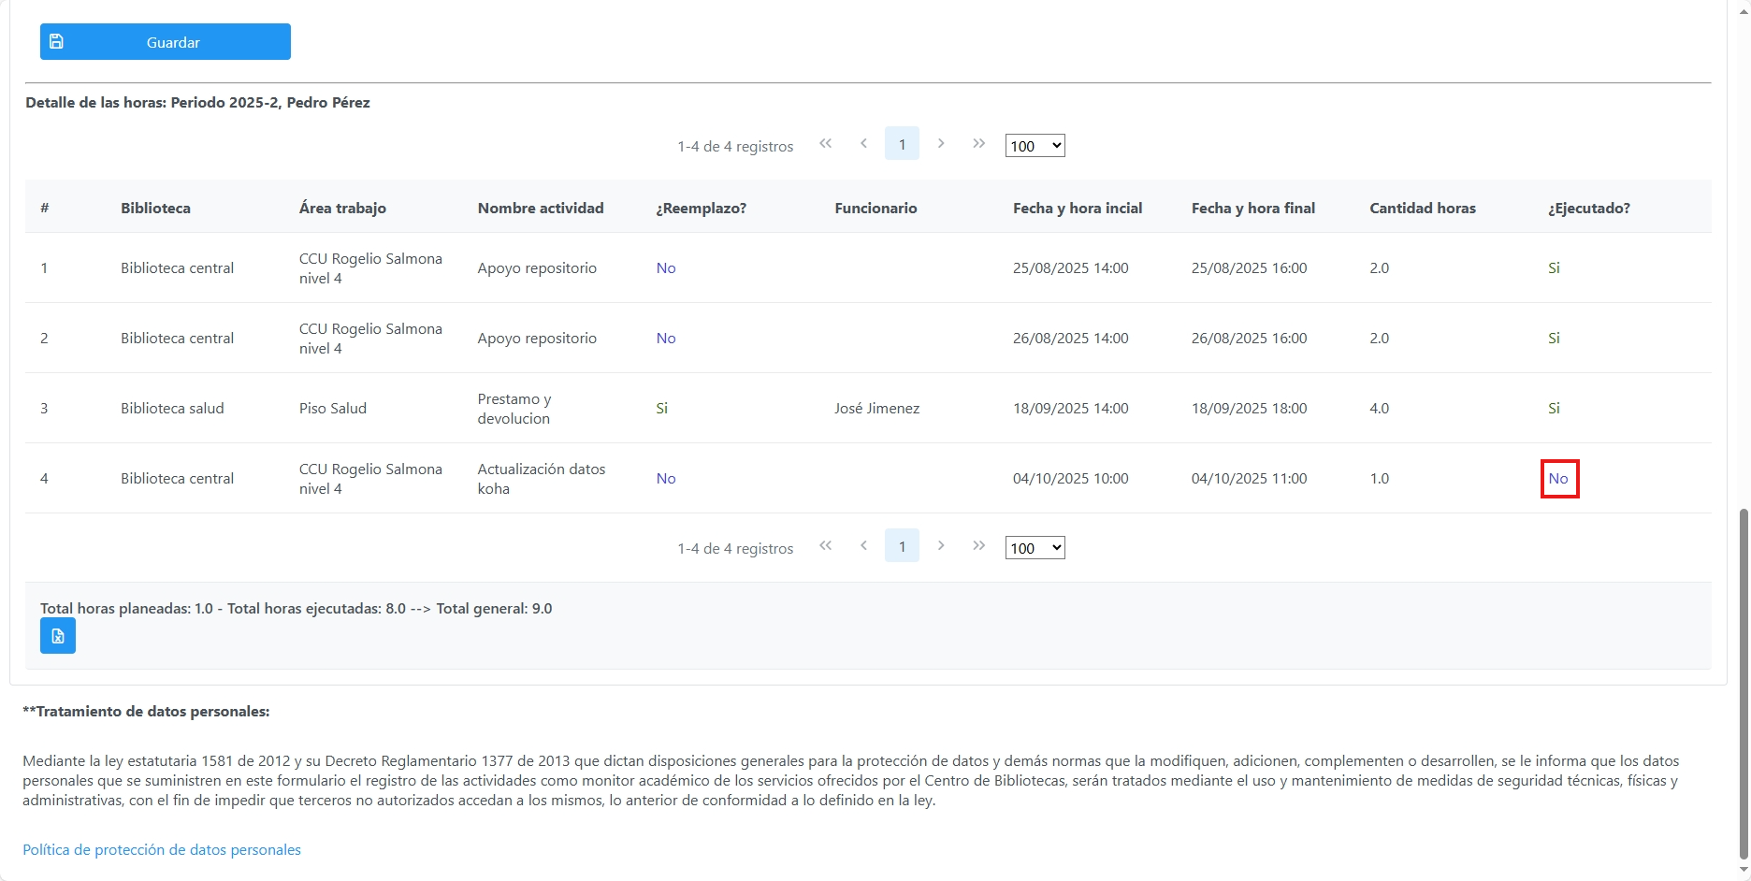Image resolution: width=1751 pixels, height=881 pixels.
Task: Select page 1 in pager below table
Action: (902, 546)
